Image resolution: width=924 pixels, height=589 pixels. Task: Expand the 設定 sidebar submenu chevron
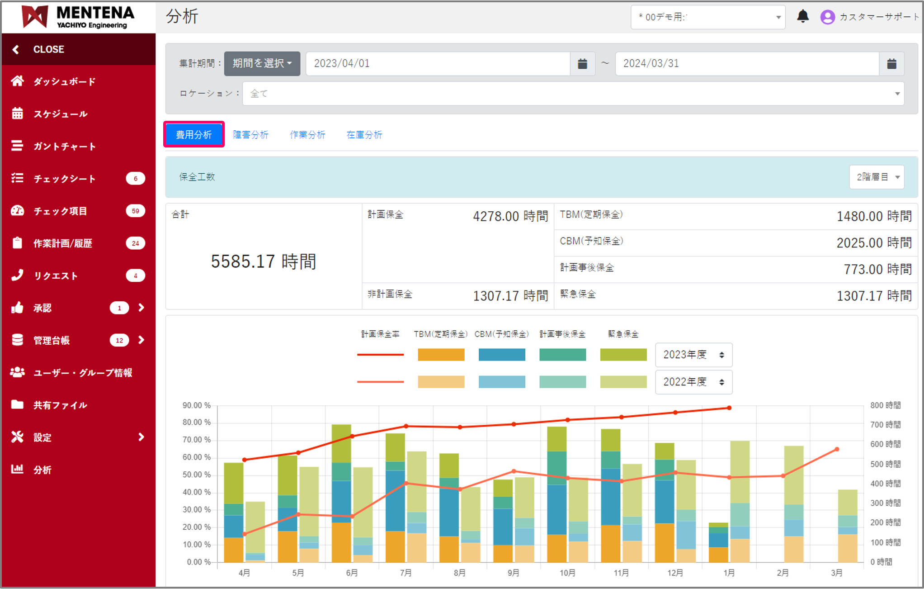141,437
